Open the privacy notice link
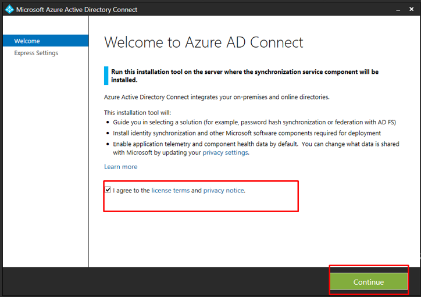This screenshot has width=421, height=297. point(224,191)
